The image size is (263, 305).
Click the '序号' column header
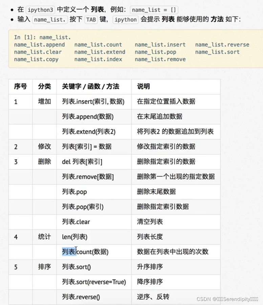pyautogui.click(x=20, y=86)
